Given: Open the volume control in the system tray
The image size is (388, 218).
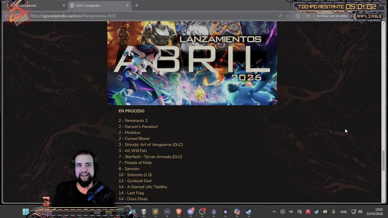Looking at the screenshot, I should 360,212.
